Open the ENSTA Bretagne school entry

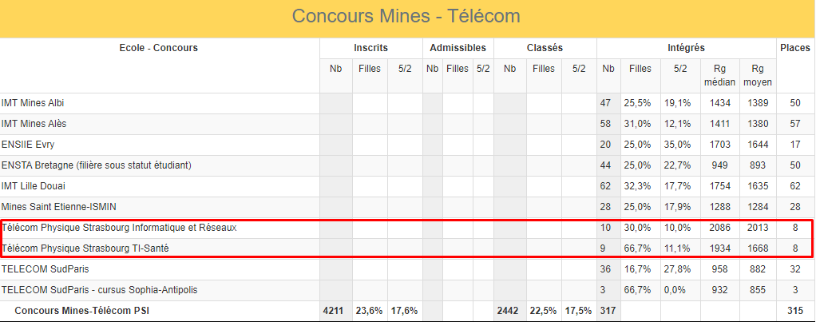pos(97,165)
